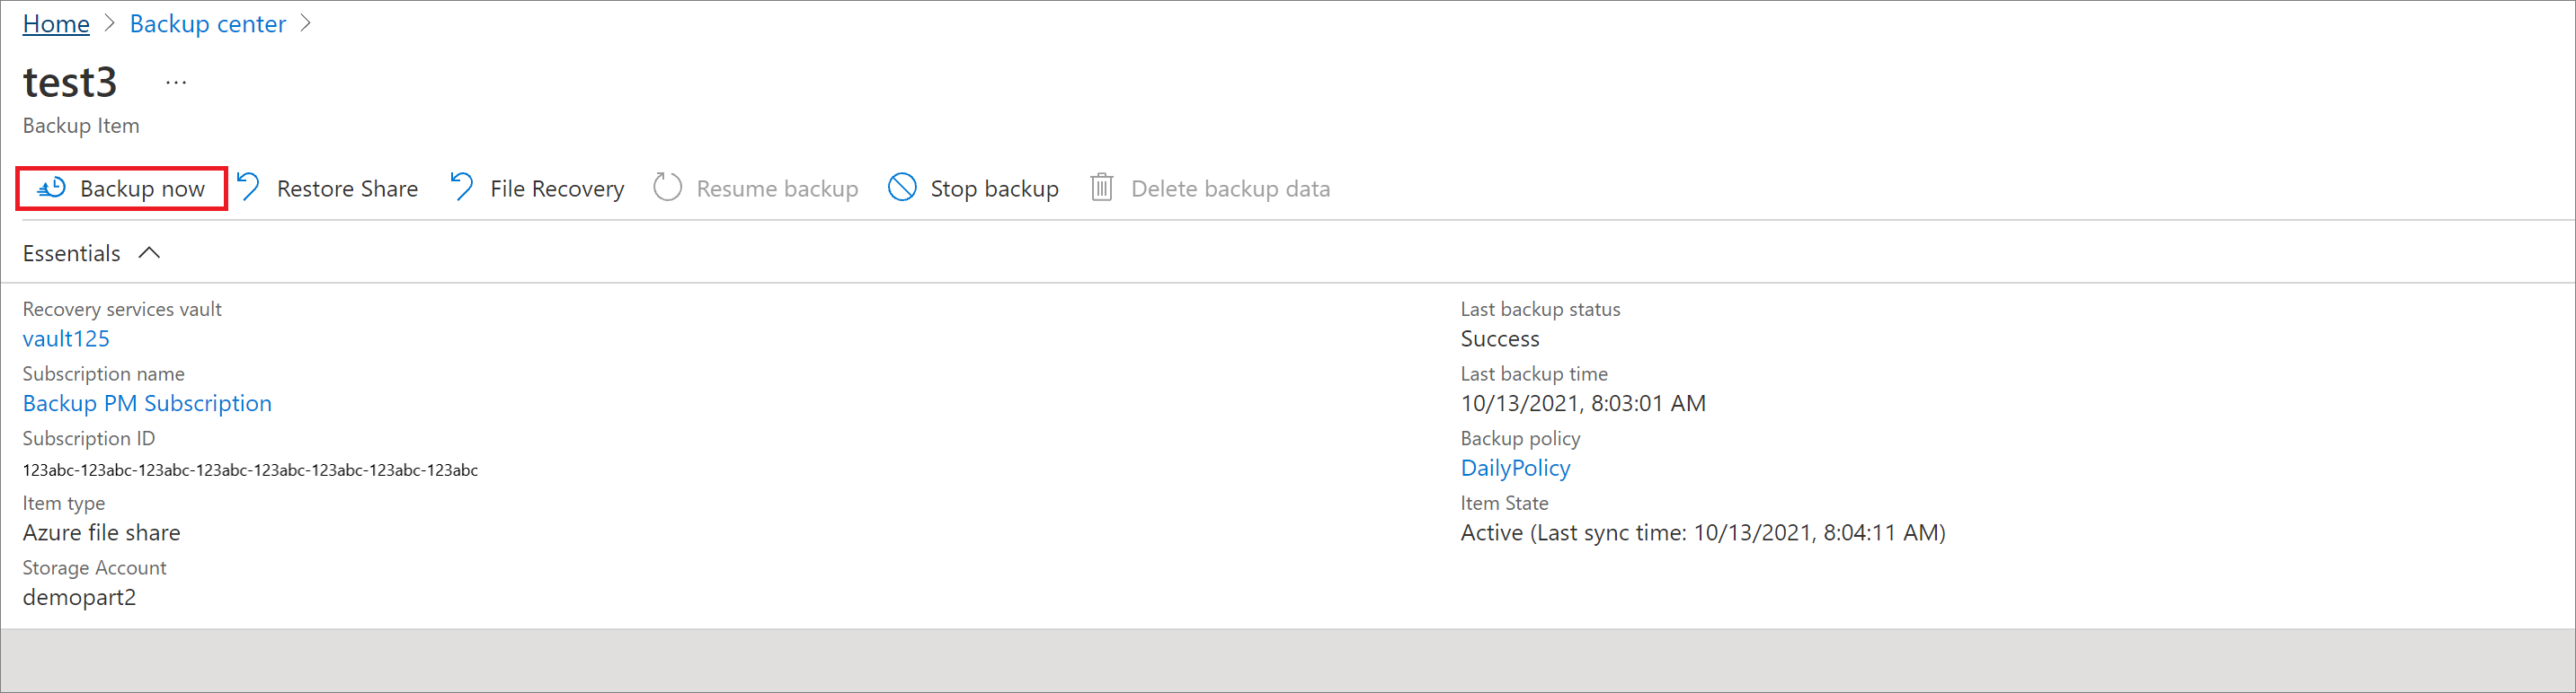The image size is (2576, 693).
Task: Open Backup PM Subscription link
Action: click(147, 403)
